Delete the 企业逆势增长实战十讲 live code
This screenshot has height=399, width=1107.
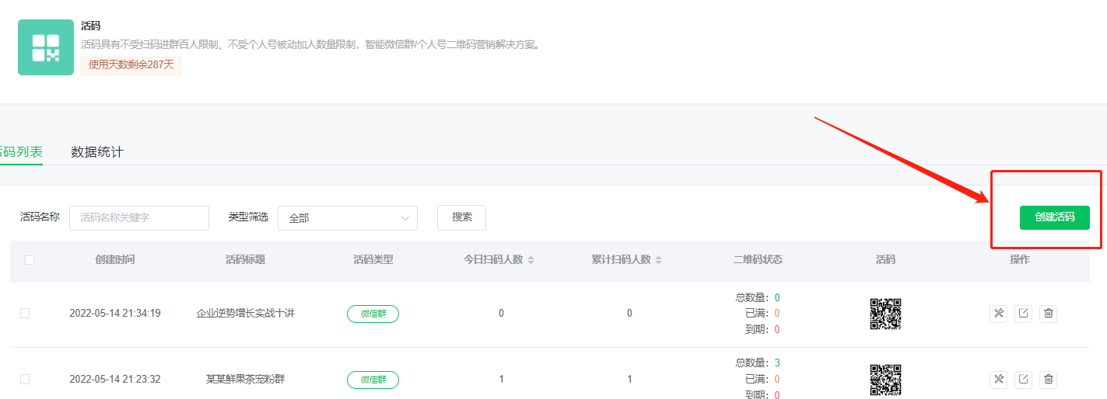1048,314
